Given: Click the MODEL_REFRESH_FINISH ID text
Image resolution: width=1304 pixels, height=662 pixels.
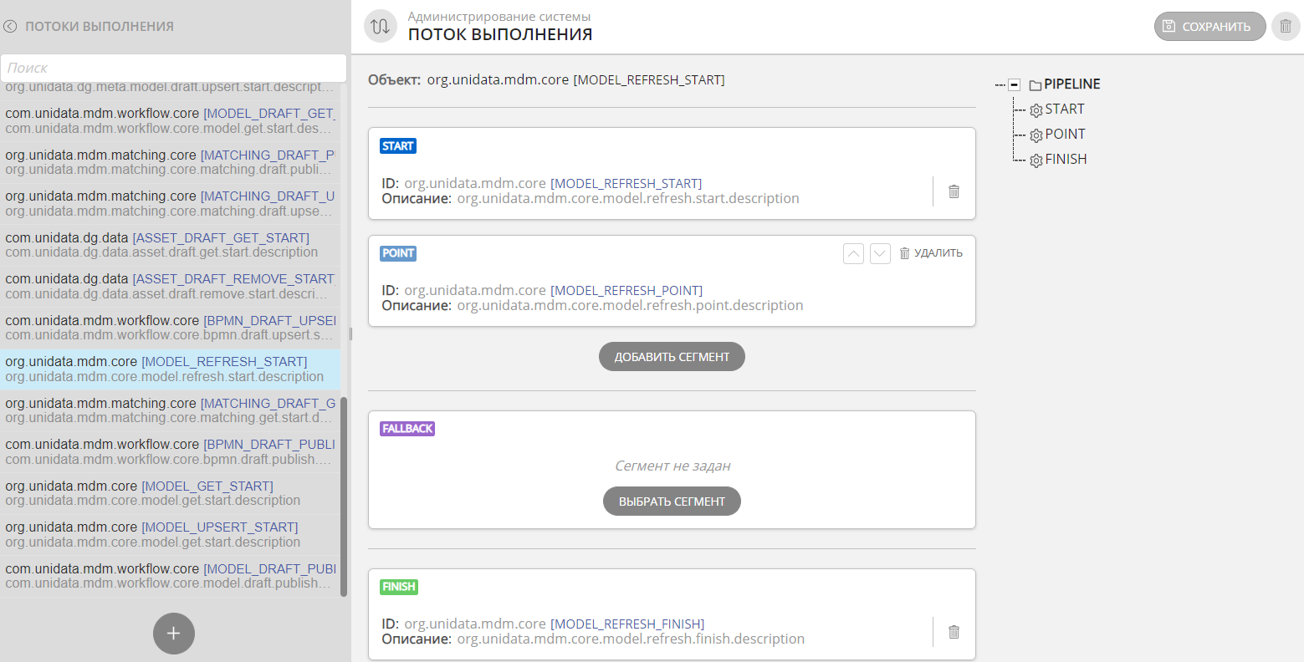Looking at the screenshot, I should point(627,624).
